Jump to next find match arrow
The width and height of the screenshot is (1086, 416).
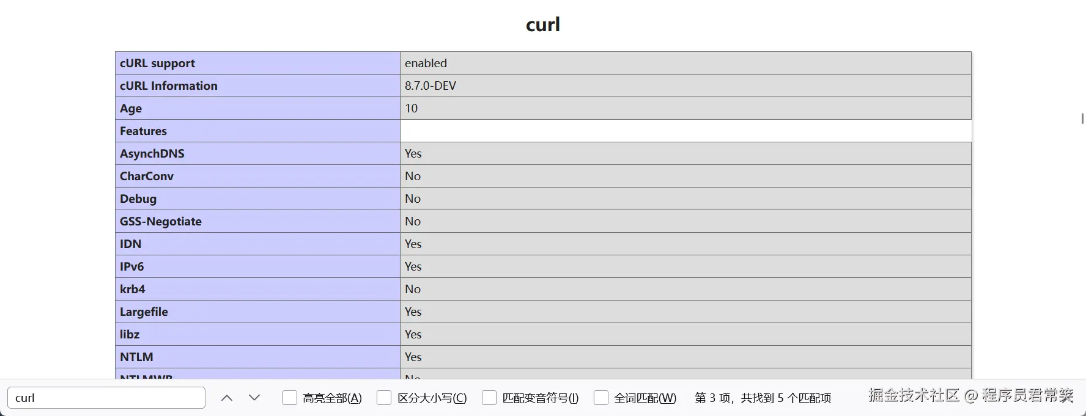coord(255,398)
